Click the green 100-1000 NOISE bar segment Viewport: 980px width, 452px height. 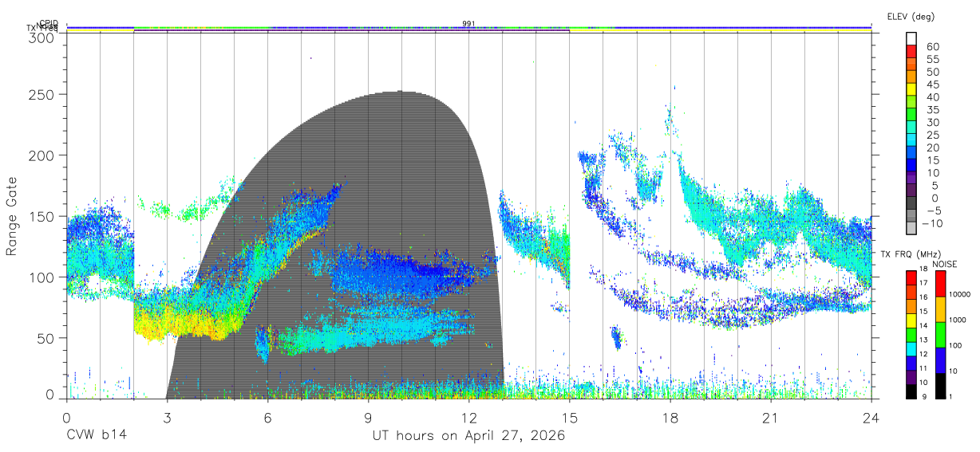pos(942,334)
